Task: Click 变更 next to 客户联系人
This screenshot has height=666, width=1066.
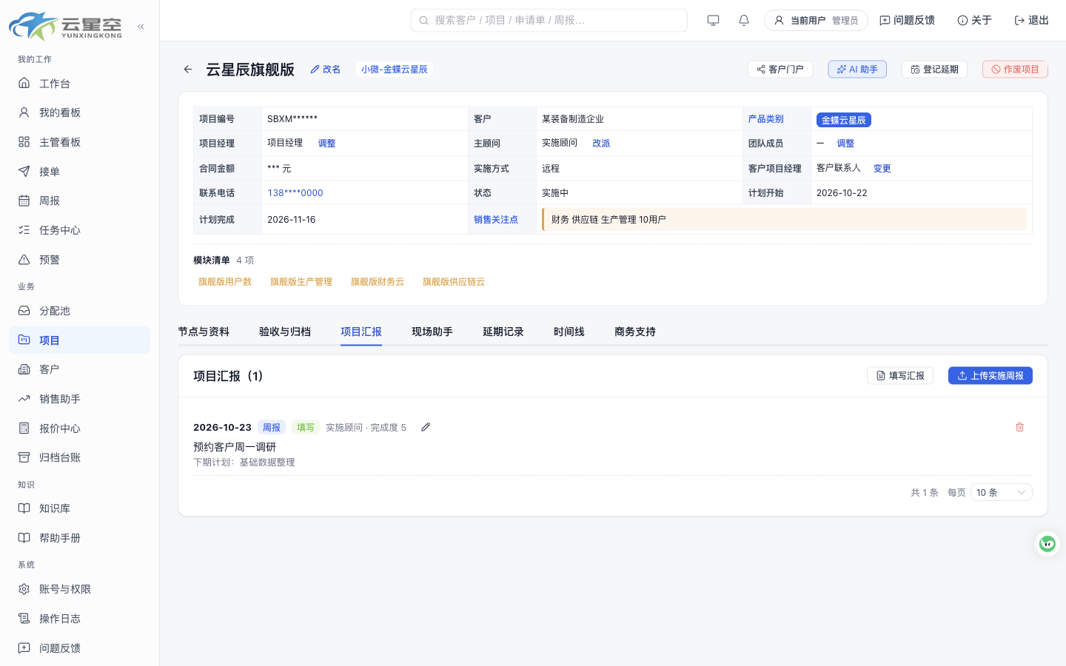Action: coord(882,169)
